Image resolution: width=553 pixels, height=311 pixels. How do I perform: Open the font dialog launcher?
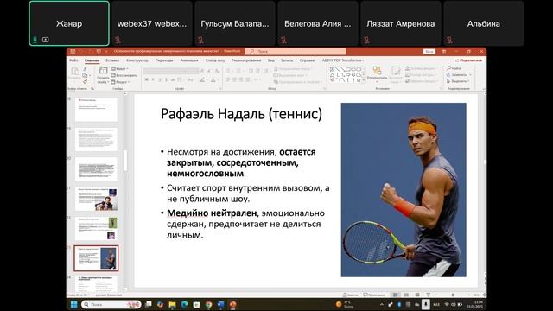tap(221, 89)
